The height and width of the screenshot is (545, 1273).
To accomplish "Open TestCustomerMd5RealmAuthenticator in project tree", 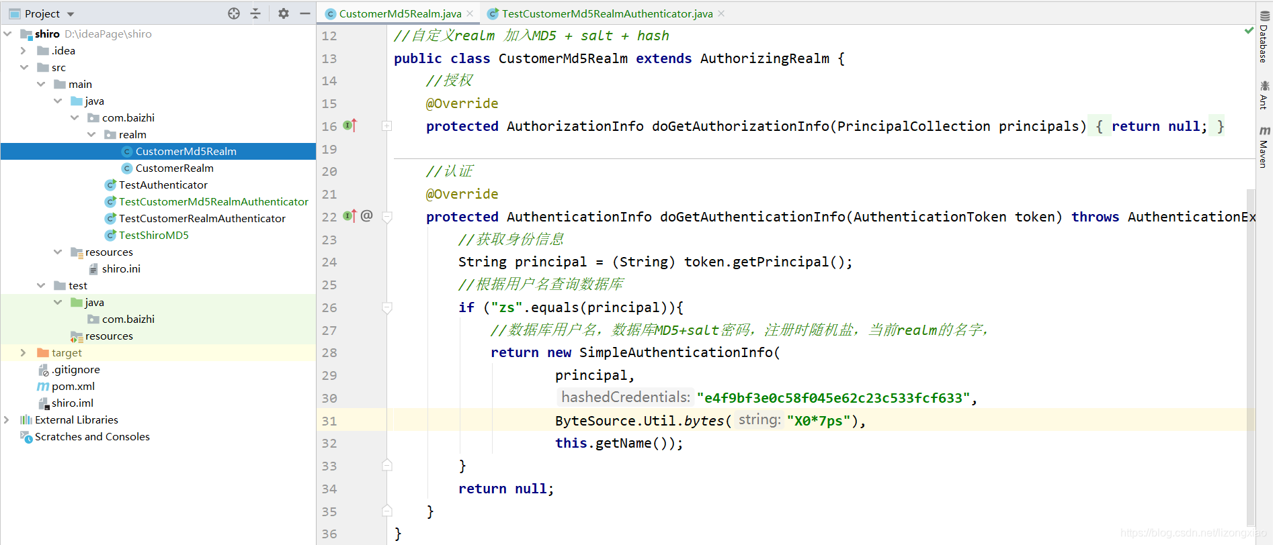I will click(x=213, y=201).
